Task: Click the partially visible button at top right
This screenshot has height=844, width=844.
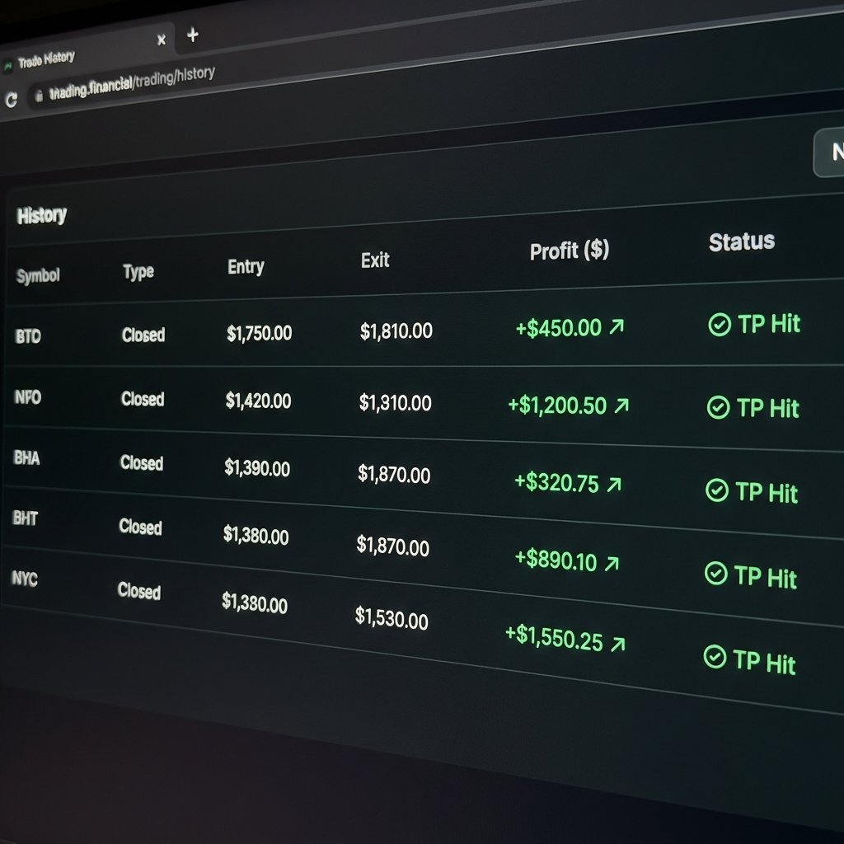Action: 831,152
